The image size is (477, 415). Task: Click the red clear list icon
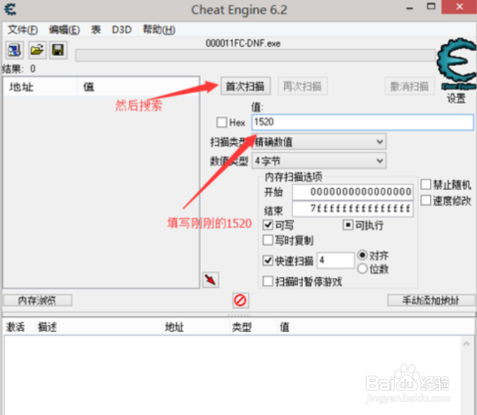tap(240, 300)
